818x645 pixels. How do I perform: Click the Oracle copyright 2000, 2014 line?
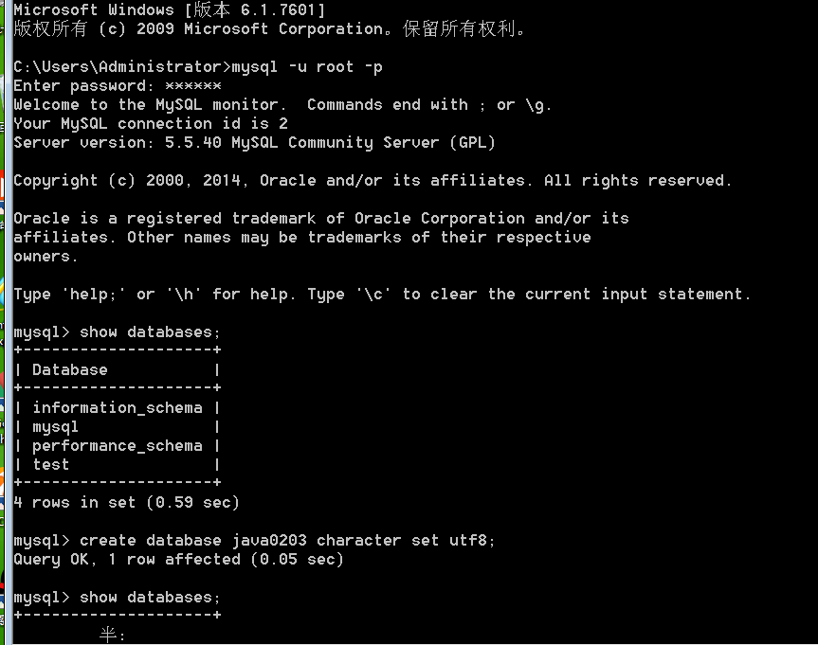(x=372, y=180)
